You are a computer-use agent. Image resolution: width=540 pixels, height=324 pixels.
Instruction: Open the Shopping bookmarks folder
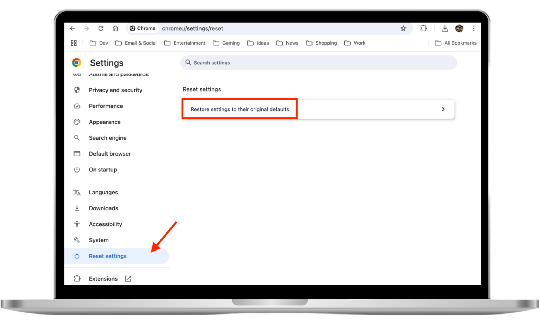[x=321, y=43]
